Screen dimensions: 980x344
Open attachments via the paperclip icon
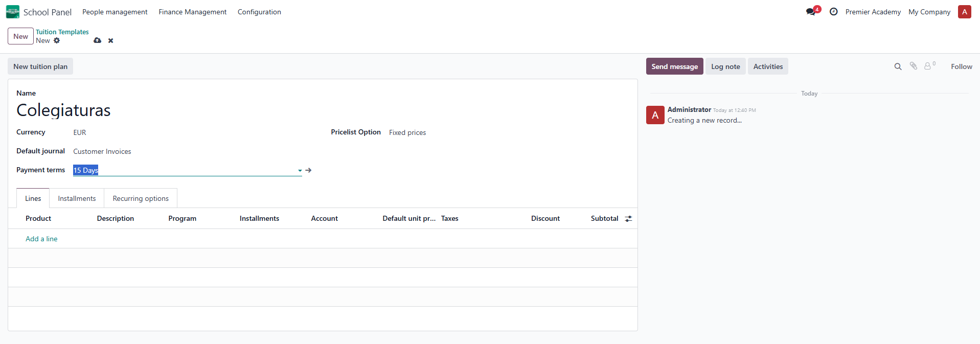click(x=913, y=66)
